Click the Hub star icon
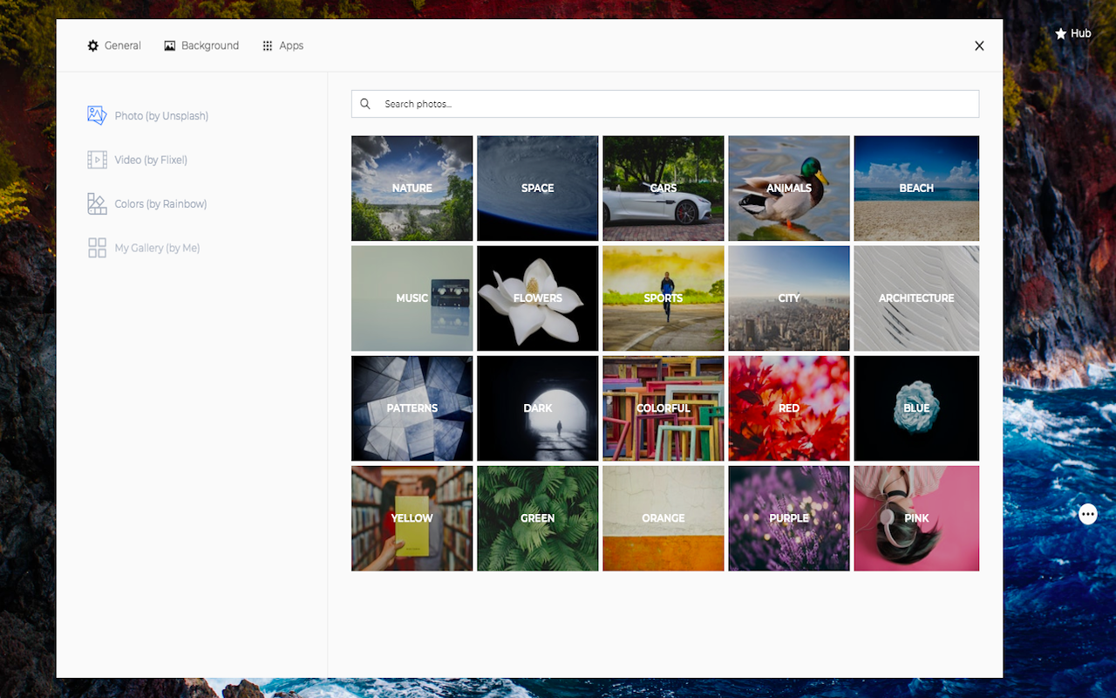Viewport: 1116px width, 698px height. click(x=1061, y=34)
